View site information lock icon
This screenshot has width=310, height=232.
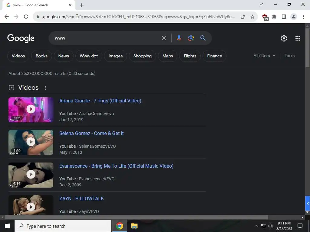tap(38, 17)
